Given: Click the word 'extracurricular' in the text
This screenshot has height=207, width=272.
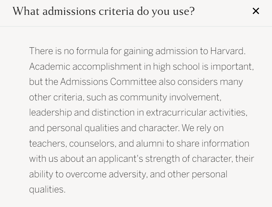Looking at the screenshot, I should pyautogui.click(x=176, y=112).
